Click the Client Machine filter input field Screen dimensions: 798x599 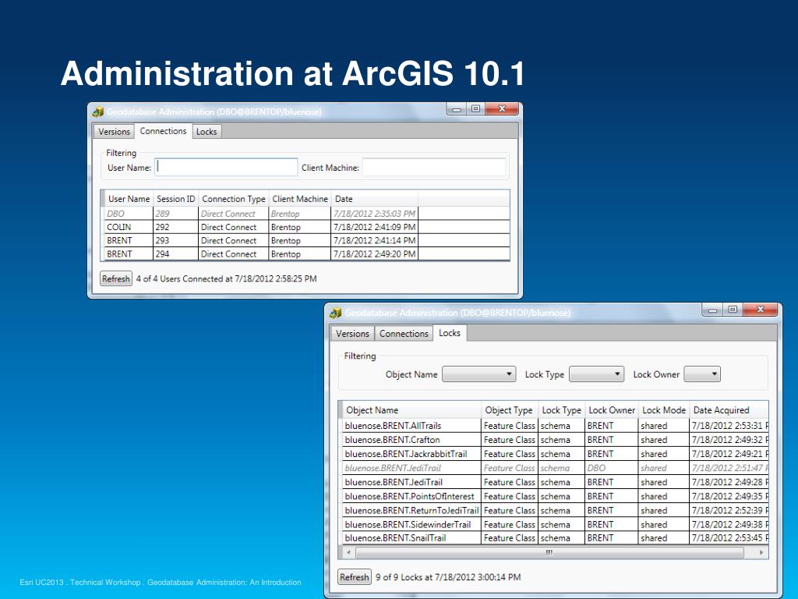coord(434,167)
